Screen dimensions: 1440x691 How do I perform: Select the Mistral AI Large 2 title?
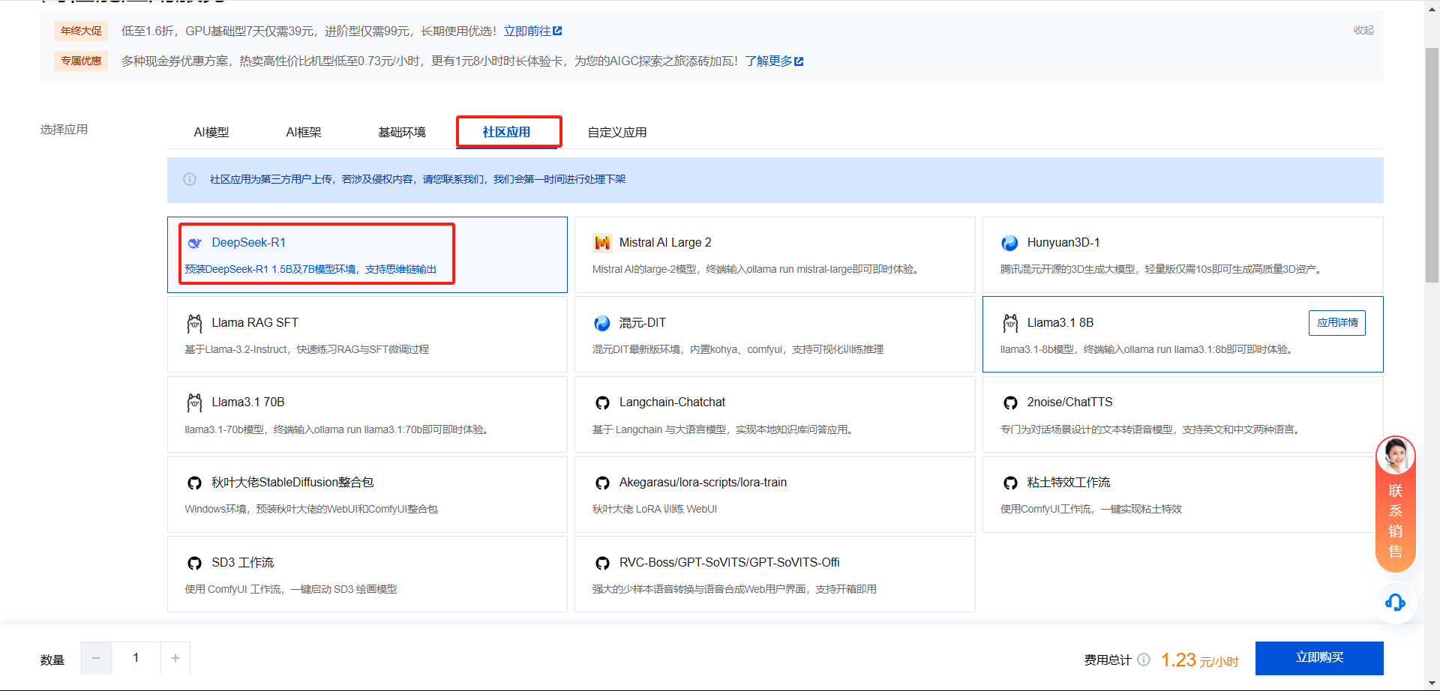[x=665, y=243]
